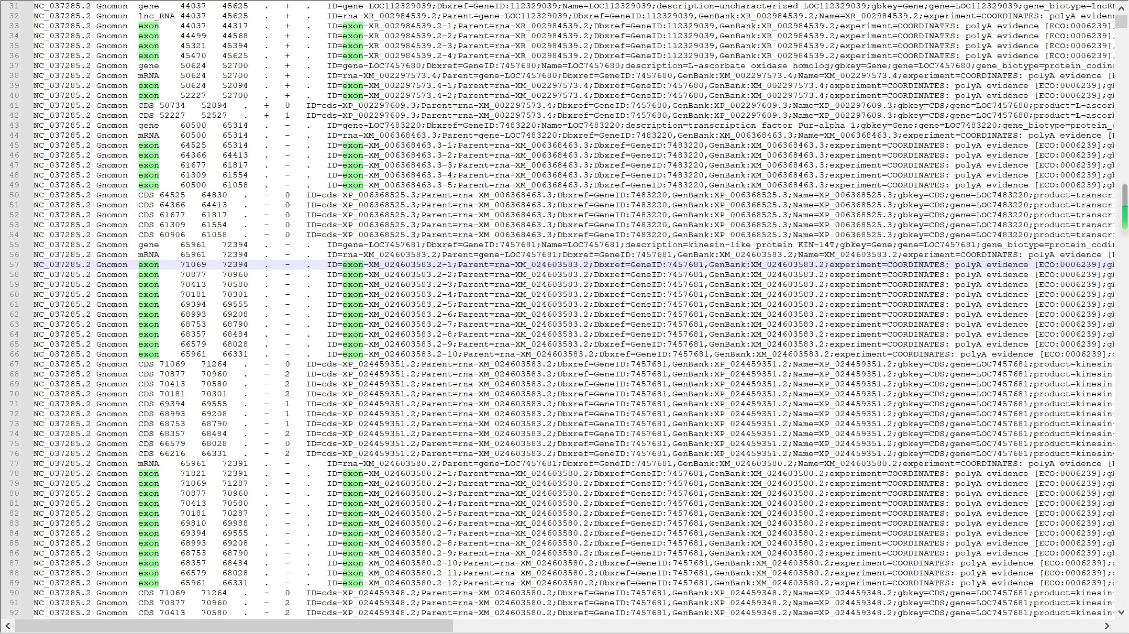
Task: Click 'Gnomon' source on line 48
Action: point(112,175)
